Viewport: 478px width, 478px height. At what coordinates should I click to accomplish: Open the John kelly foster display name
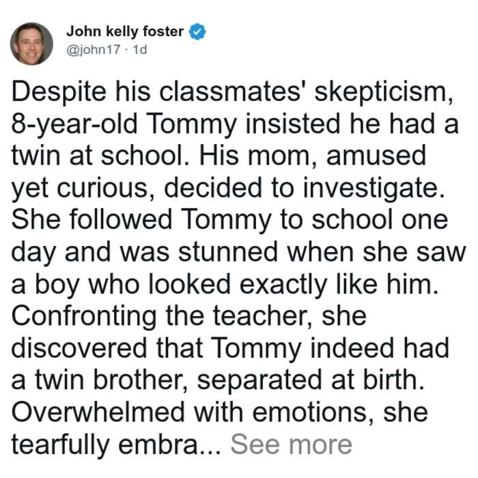pos(125,31)
